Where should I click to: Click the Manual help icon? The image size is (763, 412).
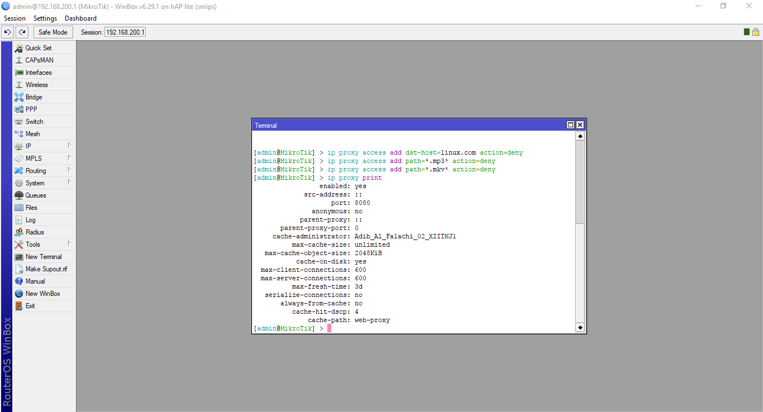[19, 281]
